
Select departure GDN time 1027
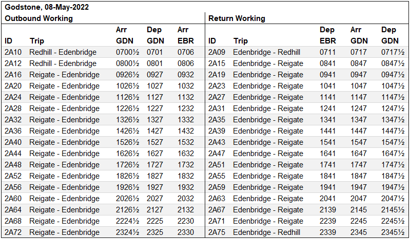[x=155, y=86]
